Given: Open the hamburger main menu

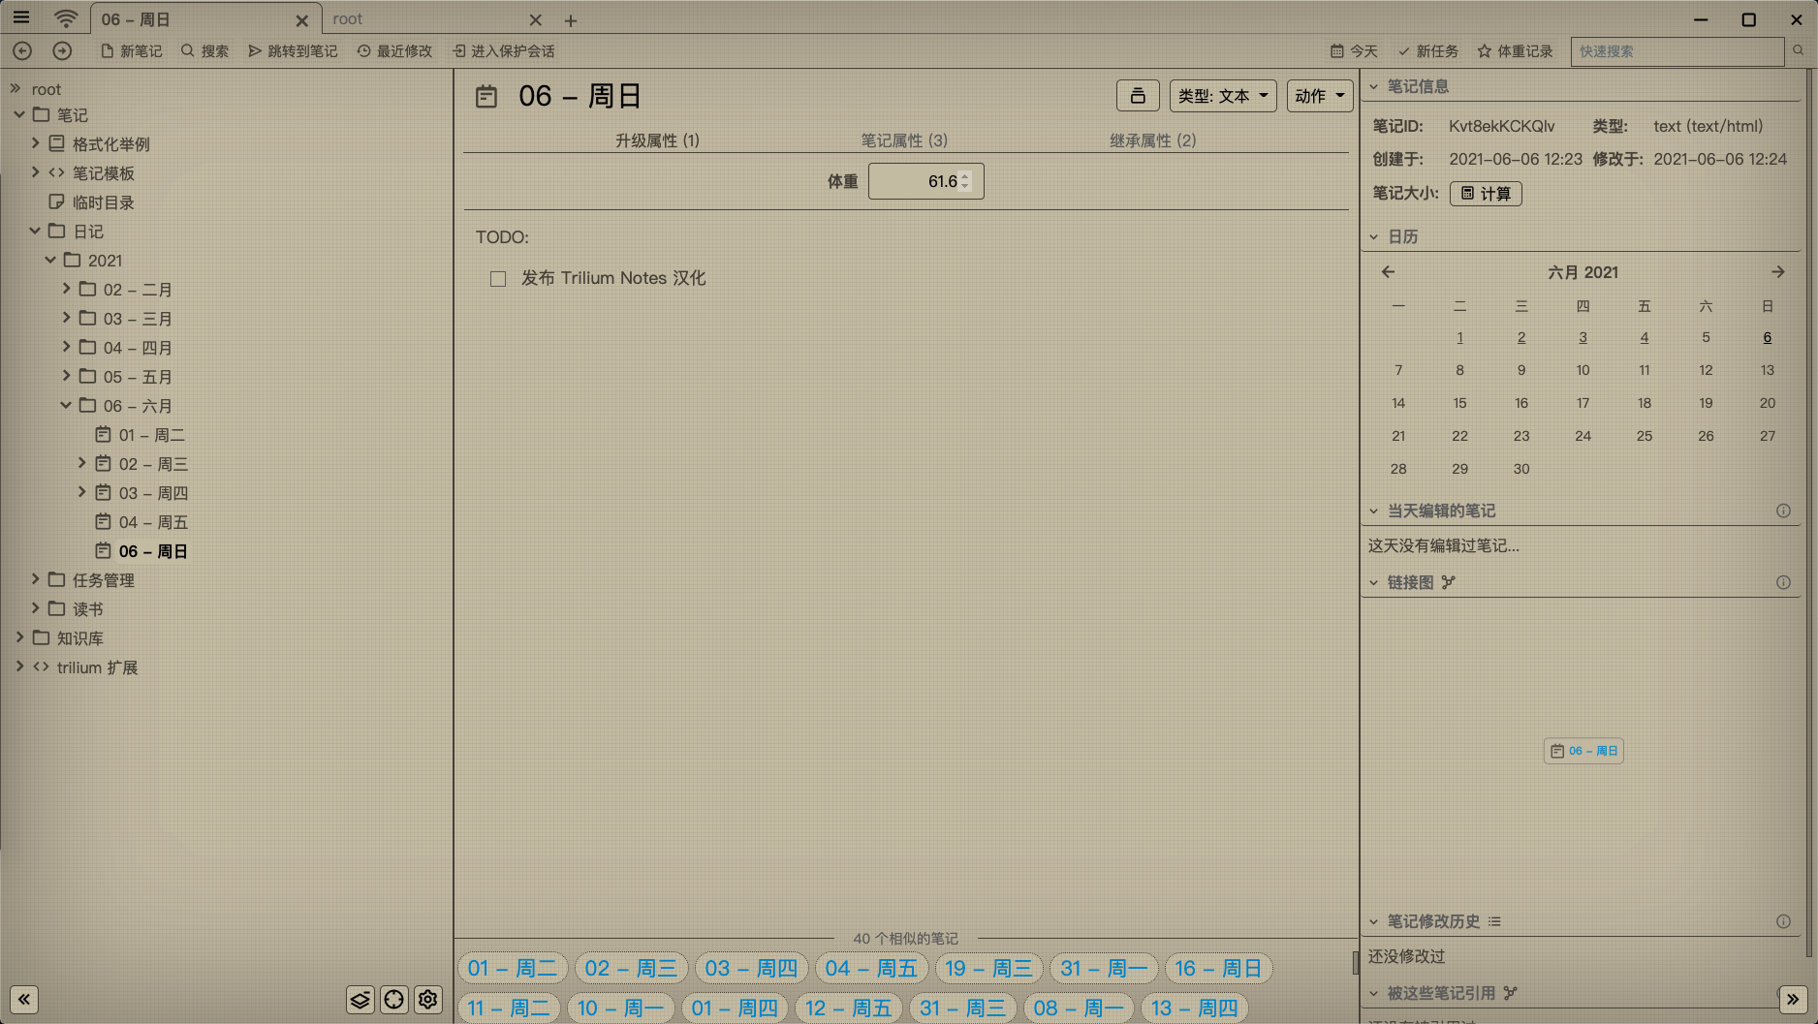Looking at the screenshot, I should [x=21, y=17].
